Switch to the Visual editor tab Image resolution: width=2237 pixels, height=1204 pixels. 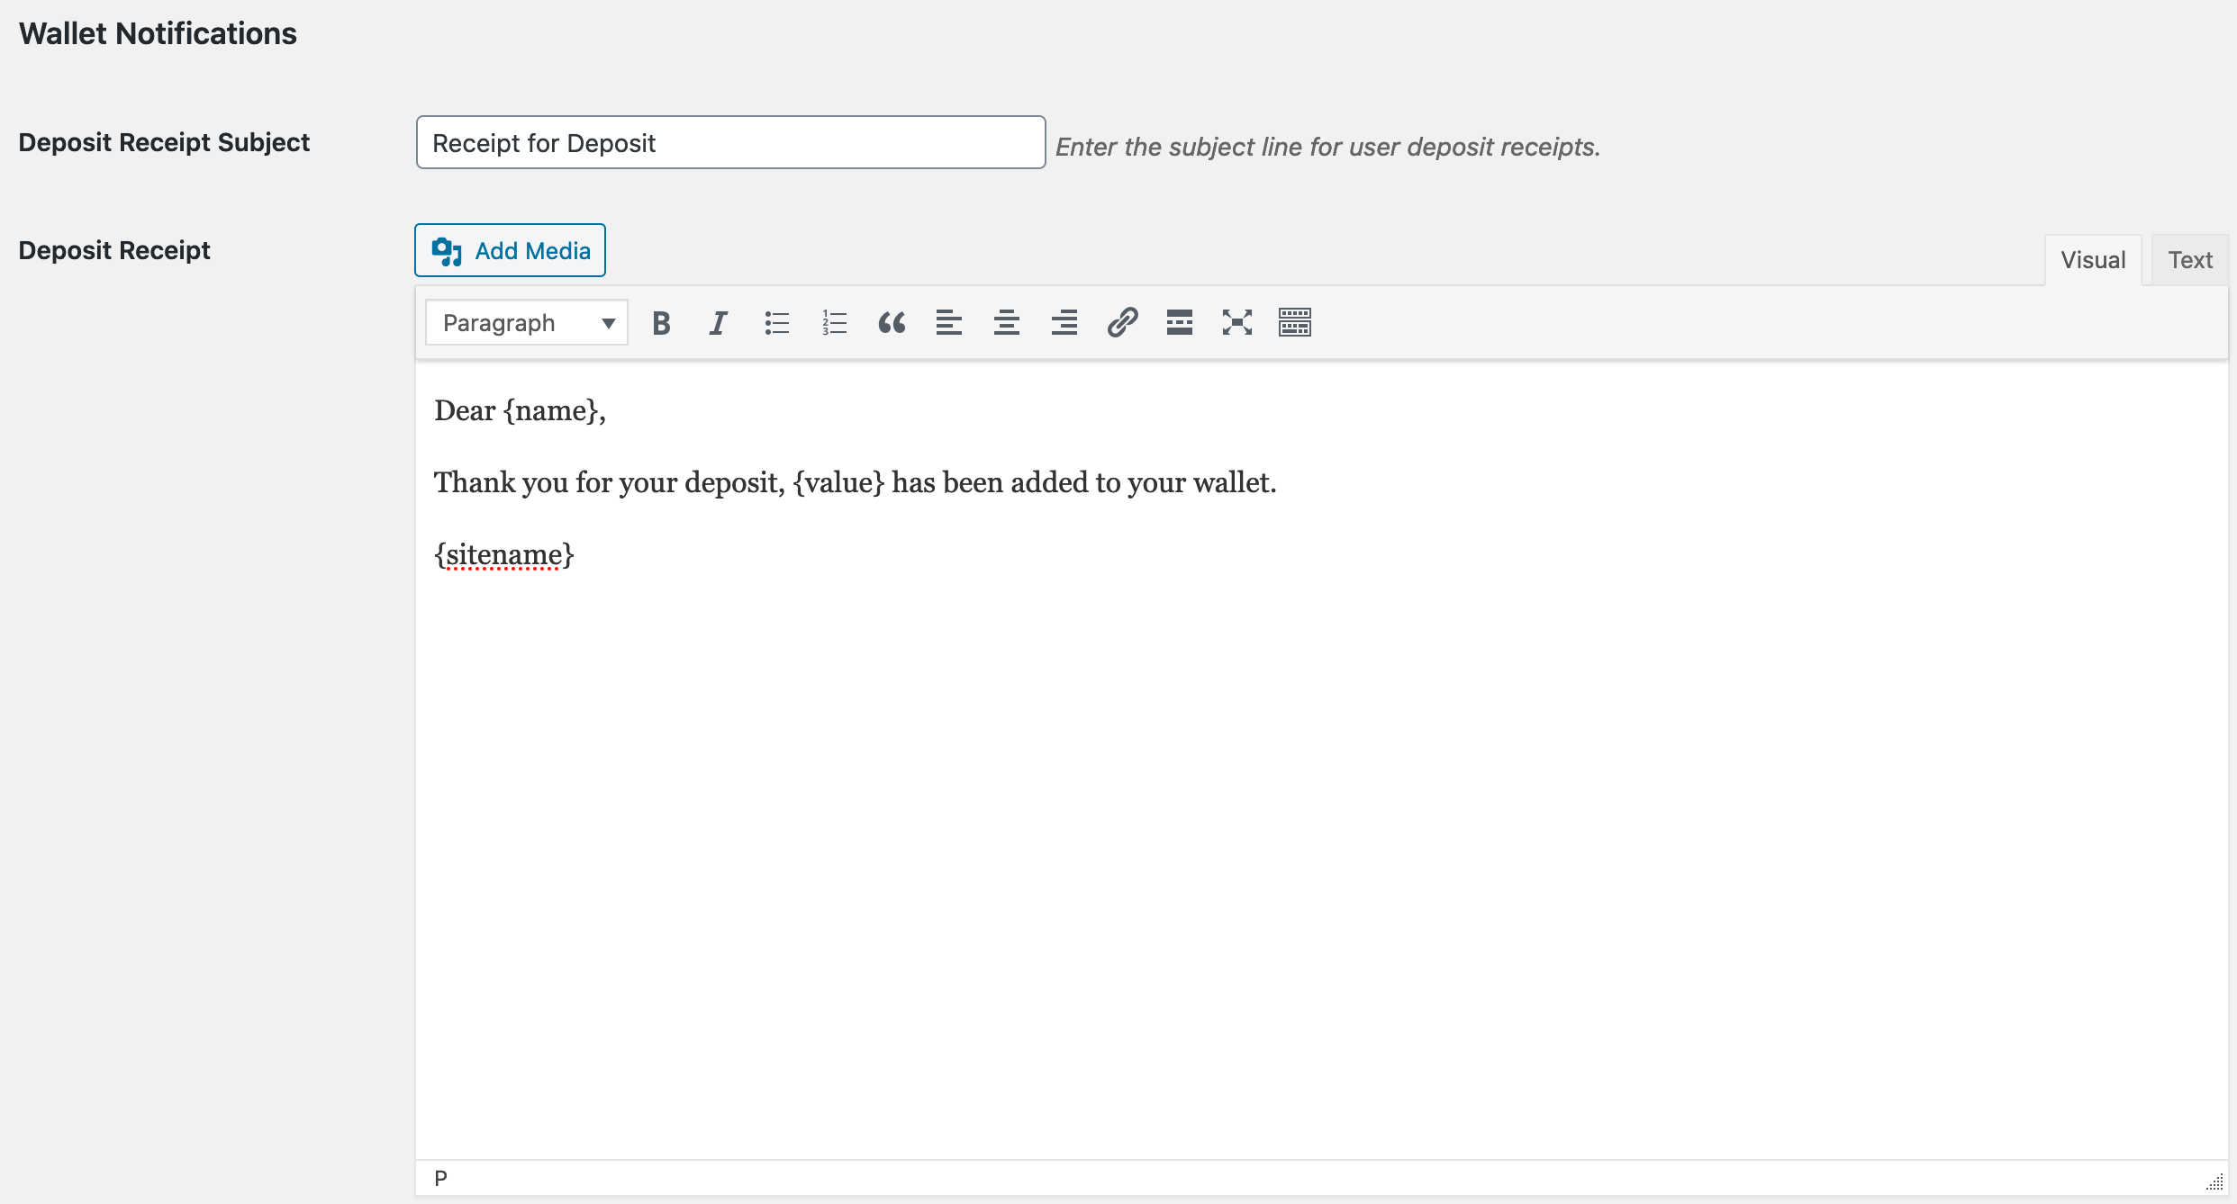[2093, 261]
